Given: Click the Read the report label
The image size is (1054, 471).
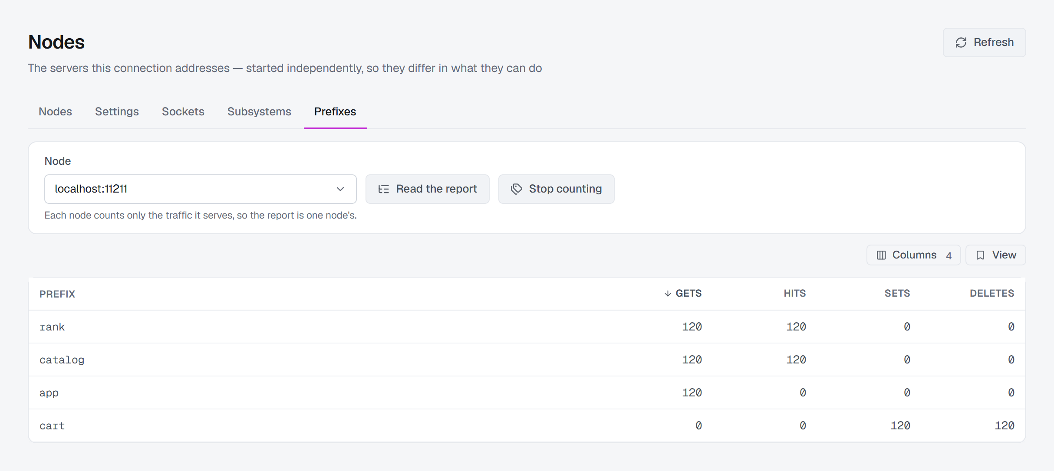Looking at the screenshot, I should 436,189.
